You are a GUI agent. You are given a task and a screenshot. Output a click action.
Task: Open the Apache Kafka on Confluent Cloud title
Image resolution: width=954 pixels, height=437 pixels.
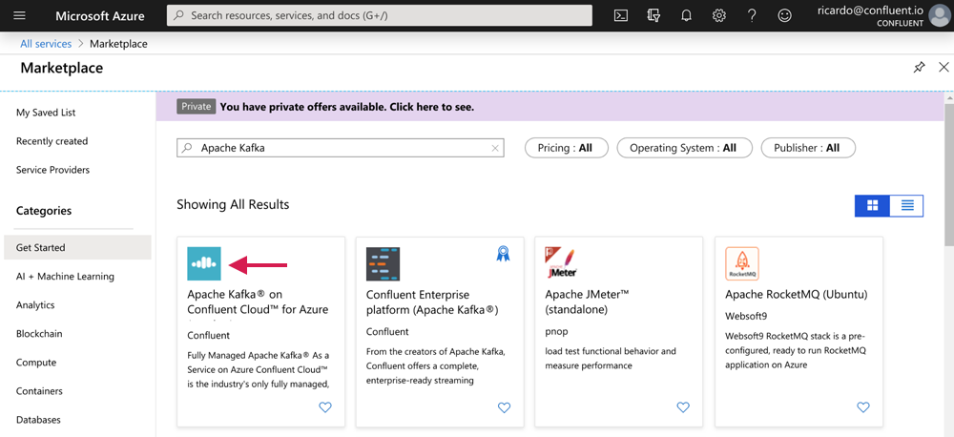click(258, 302)
